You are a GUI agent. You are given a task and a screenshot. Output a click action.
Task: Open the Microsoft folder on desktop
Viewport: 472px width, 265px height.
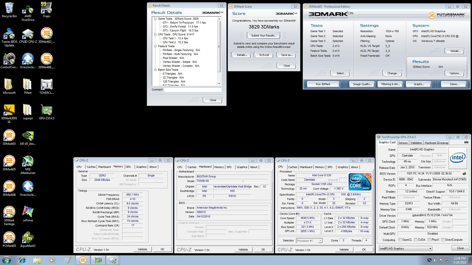coord(9,87)
